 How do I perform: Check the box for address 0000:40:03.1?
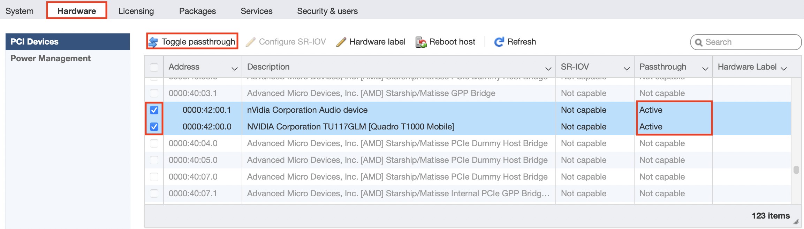pos(154,93)
